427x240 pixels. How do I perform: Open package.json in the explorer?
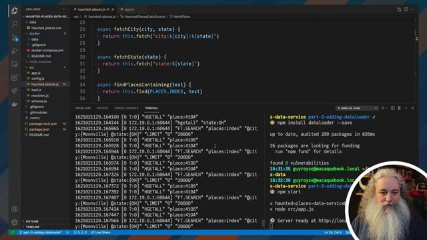point(39,129)
